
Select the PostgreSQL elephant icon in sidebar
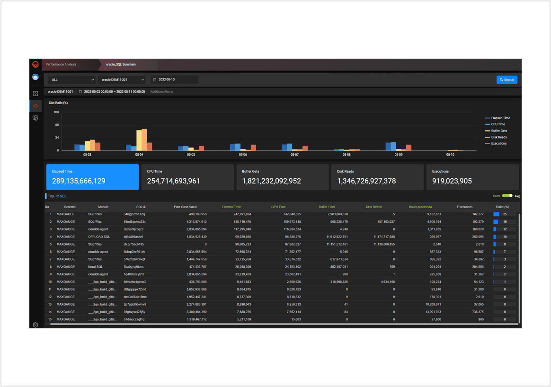tap(35, 118)
